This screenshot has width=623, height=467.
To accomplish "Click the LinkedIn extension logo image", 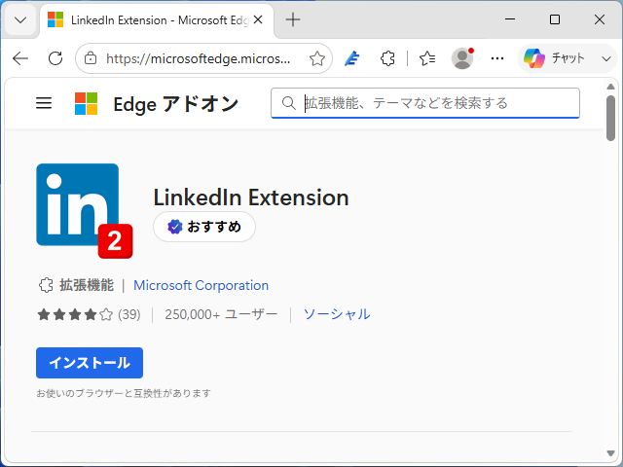I will (x=85, y=211).
